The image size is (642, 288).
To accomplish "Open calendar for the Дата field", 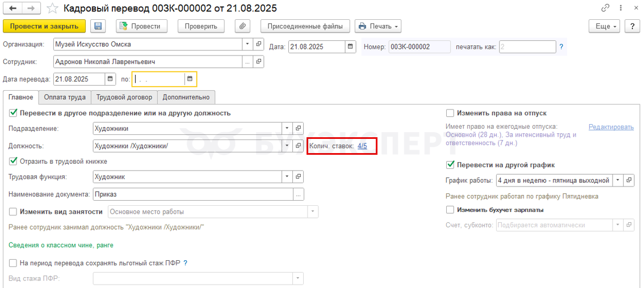I will click(x=350, y=46).
